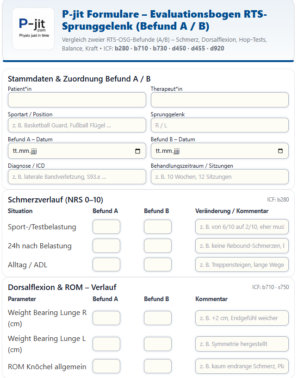
Task: Click Befund B box for Sport-/Testbelastung
Action: [x=157, y=227]
